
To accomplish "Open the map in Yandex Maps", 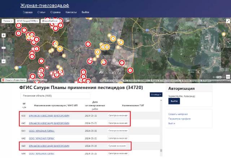I will coord(14,80).
